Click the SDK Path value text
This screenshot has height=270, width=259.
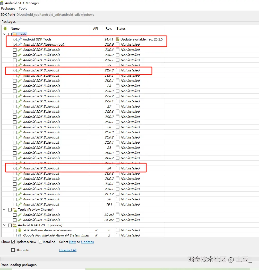(55, 15)
